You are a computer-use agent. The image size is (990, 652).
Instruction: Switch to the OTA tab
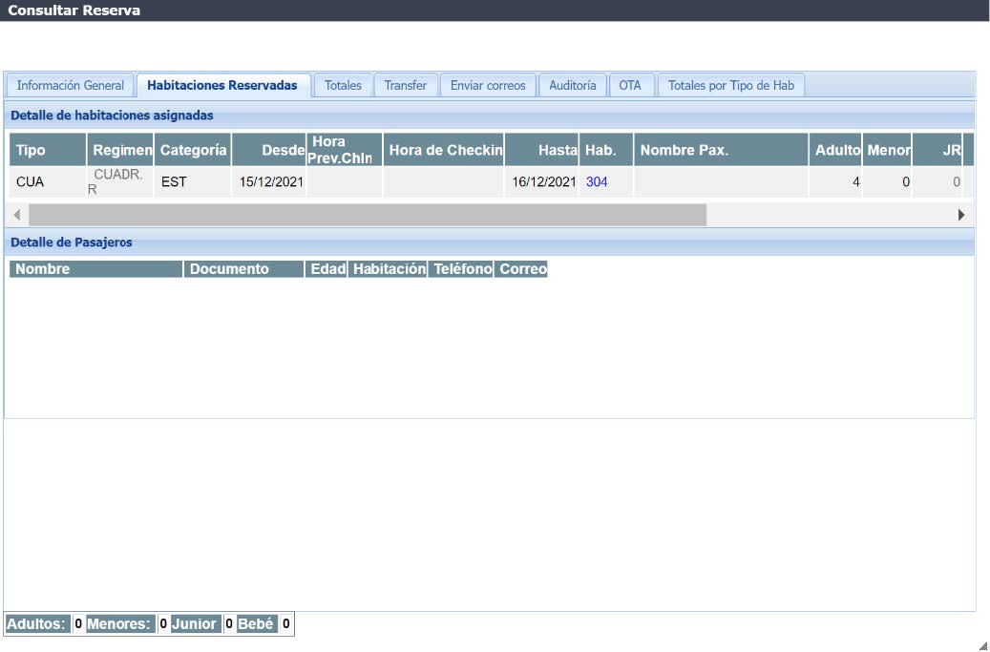pos(630,85)
